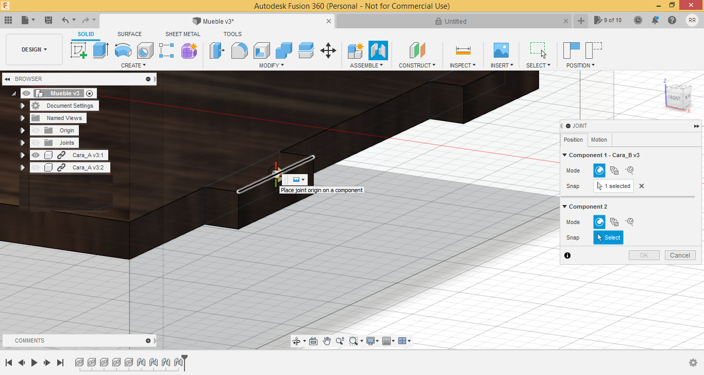
Task: Open the DESIGN workspace dropdown
Action: point(34,49)
